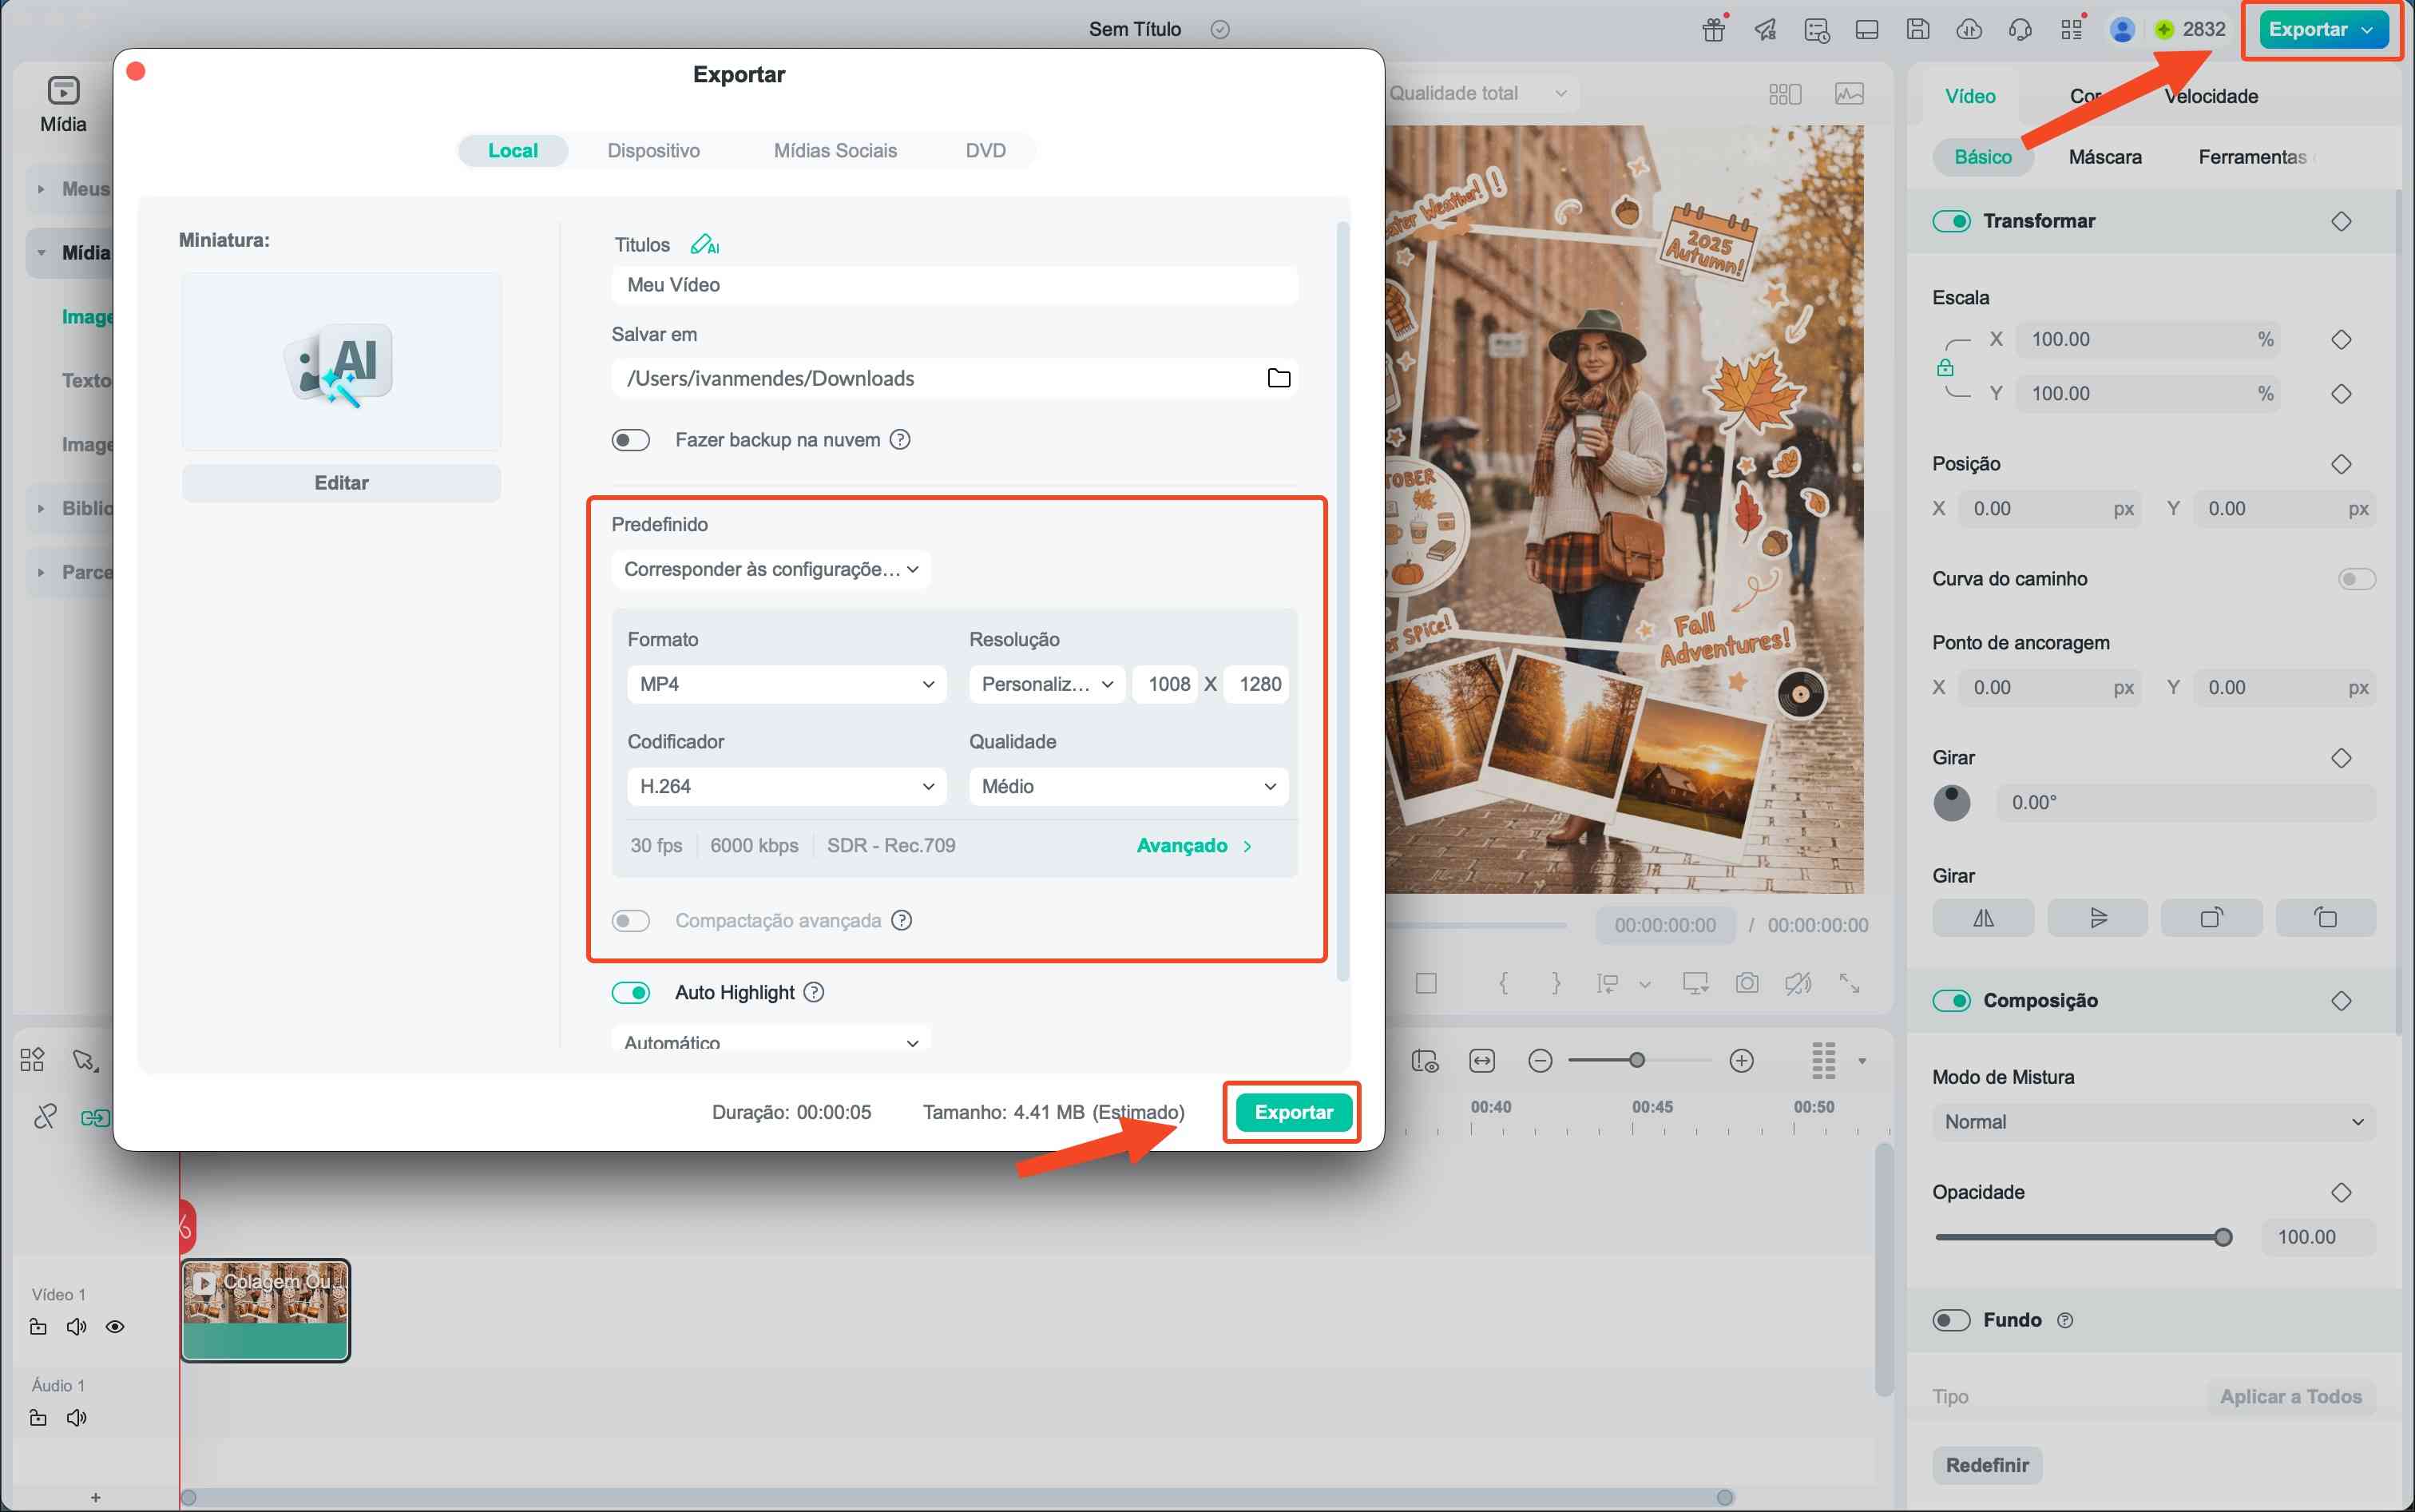
Task: Expand the Qualidade Médio dropdown
Action: (1128, 786)
